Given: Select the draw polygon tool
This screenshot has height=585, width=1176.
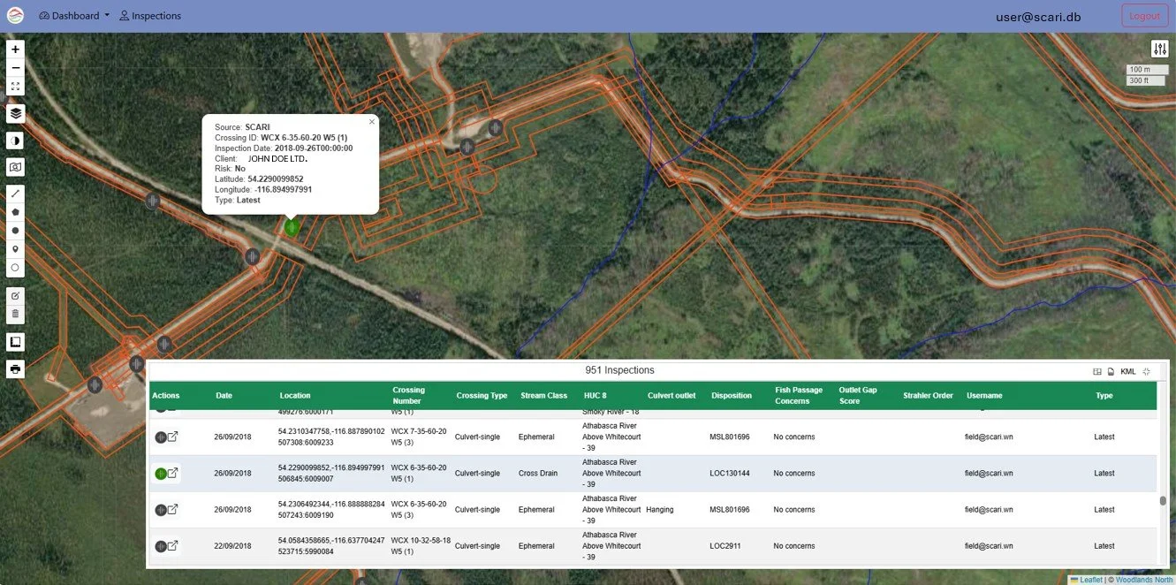Looking at the screenshot, I should [15, 212].
